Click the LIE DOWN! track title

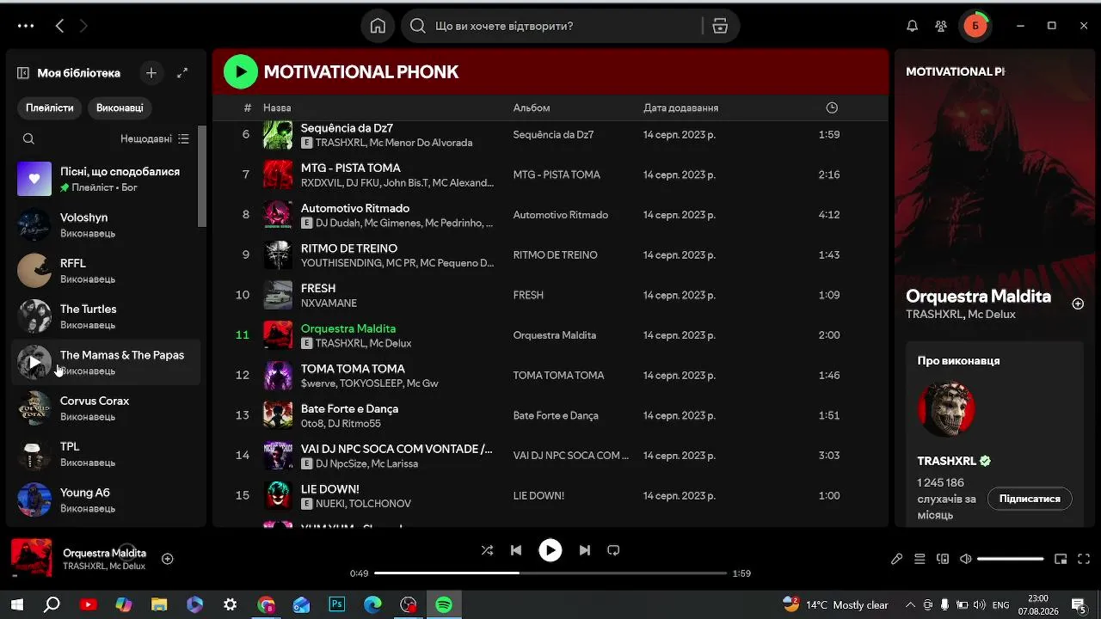(330, 489)
